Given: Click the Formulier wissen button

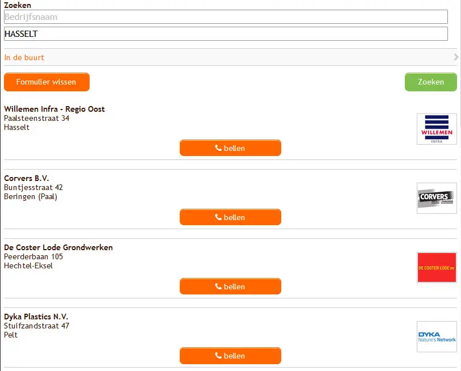Looking at the screenshot, I should pos(46,82).
